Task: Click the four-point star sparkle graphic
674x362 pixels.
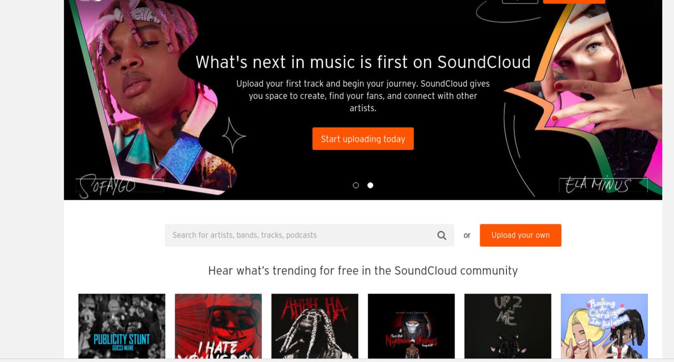Action: tap(233, 135)
